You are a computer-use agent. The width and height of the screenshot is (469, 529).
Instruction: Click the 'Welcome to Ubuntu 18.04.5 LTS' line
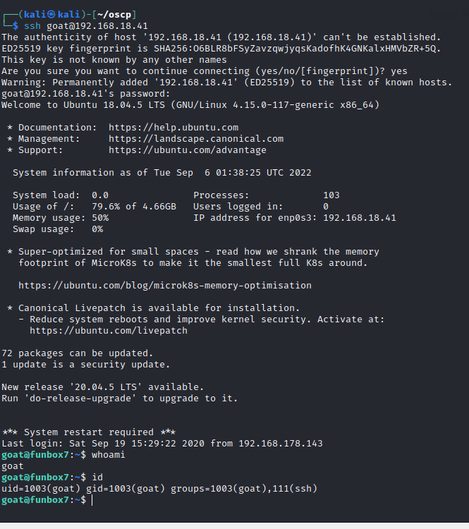coord(190,105)
